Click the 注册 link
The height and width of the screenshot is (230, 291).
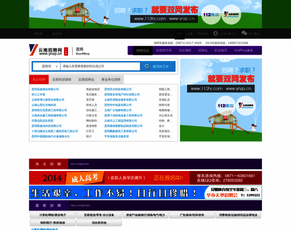pyautogui.click(x=190, y=34)
